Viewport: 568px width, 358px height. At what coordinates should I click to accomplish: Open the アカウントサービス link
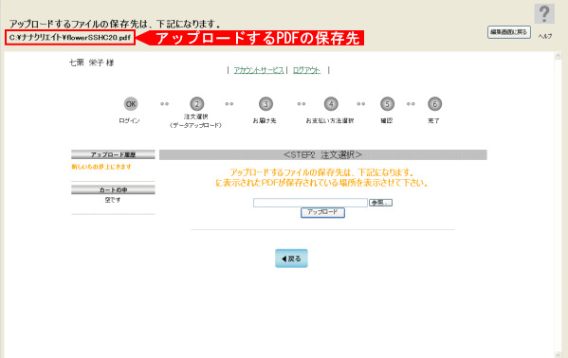click(x=258, y=70)
